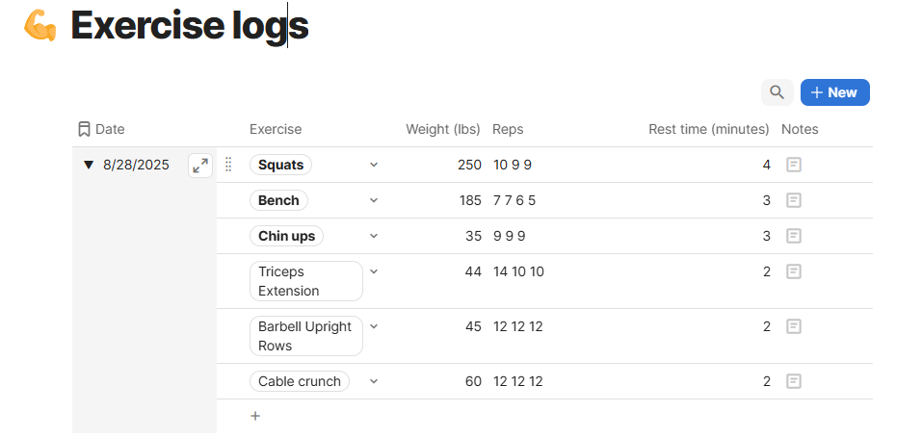Add a row with the plus button
Viewport: 922px width, 438px height.
point(255,416)
